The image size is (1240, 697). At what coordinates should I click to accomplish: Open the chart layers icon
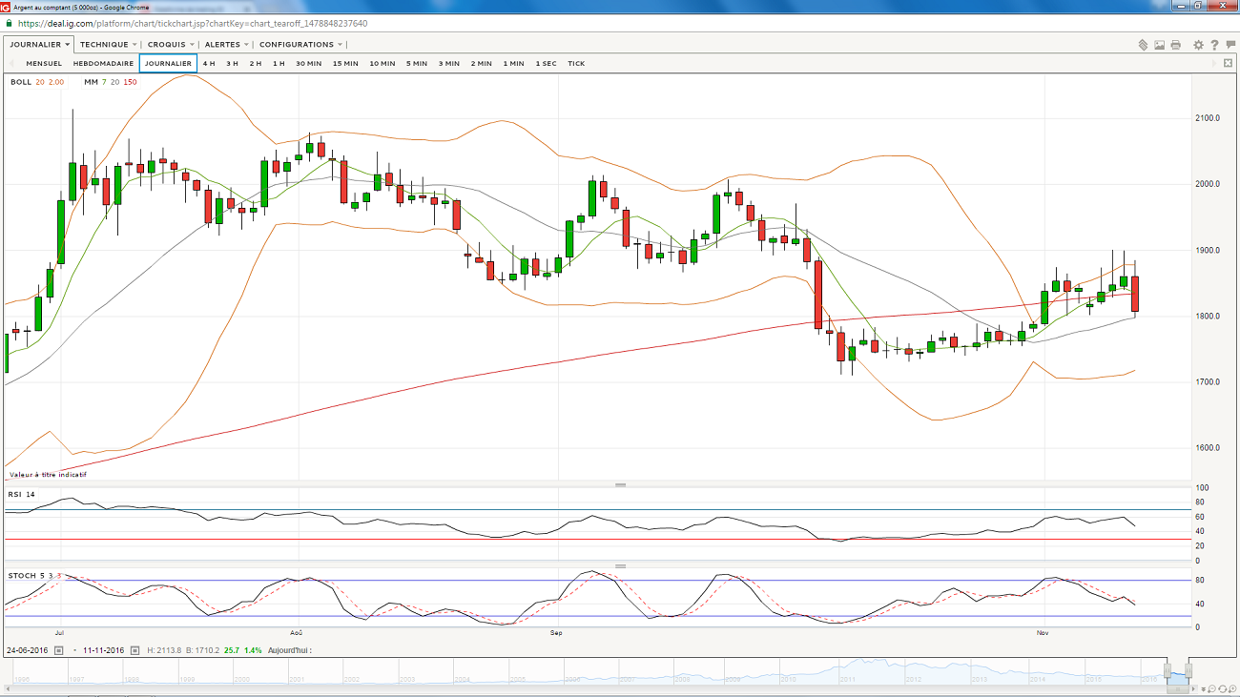(1143, 45)
